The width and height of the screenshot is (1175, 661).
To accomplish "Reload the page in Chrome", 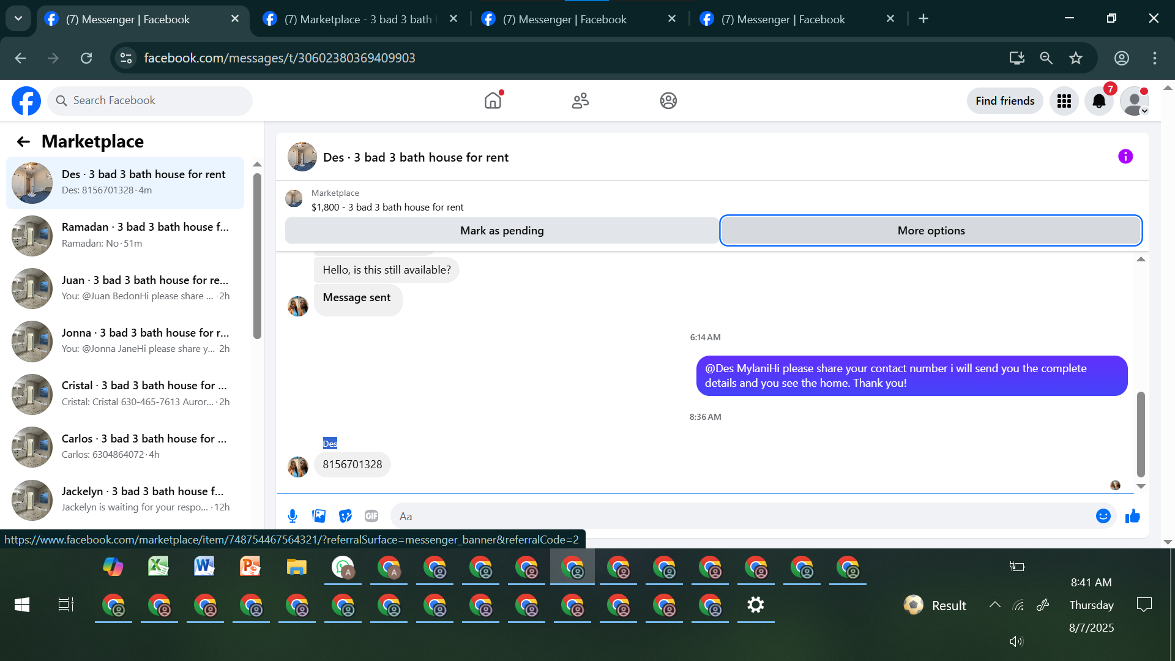I will [x=86, y=58].
